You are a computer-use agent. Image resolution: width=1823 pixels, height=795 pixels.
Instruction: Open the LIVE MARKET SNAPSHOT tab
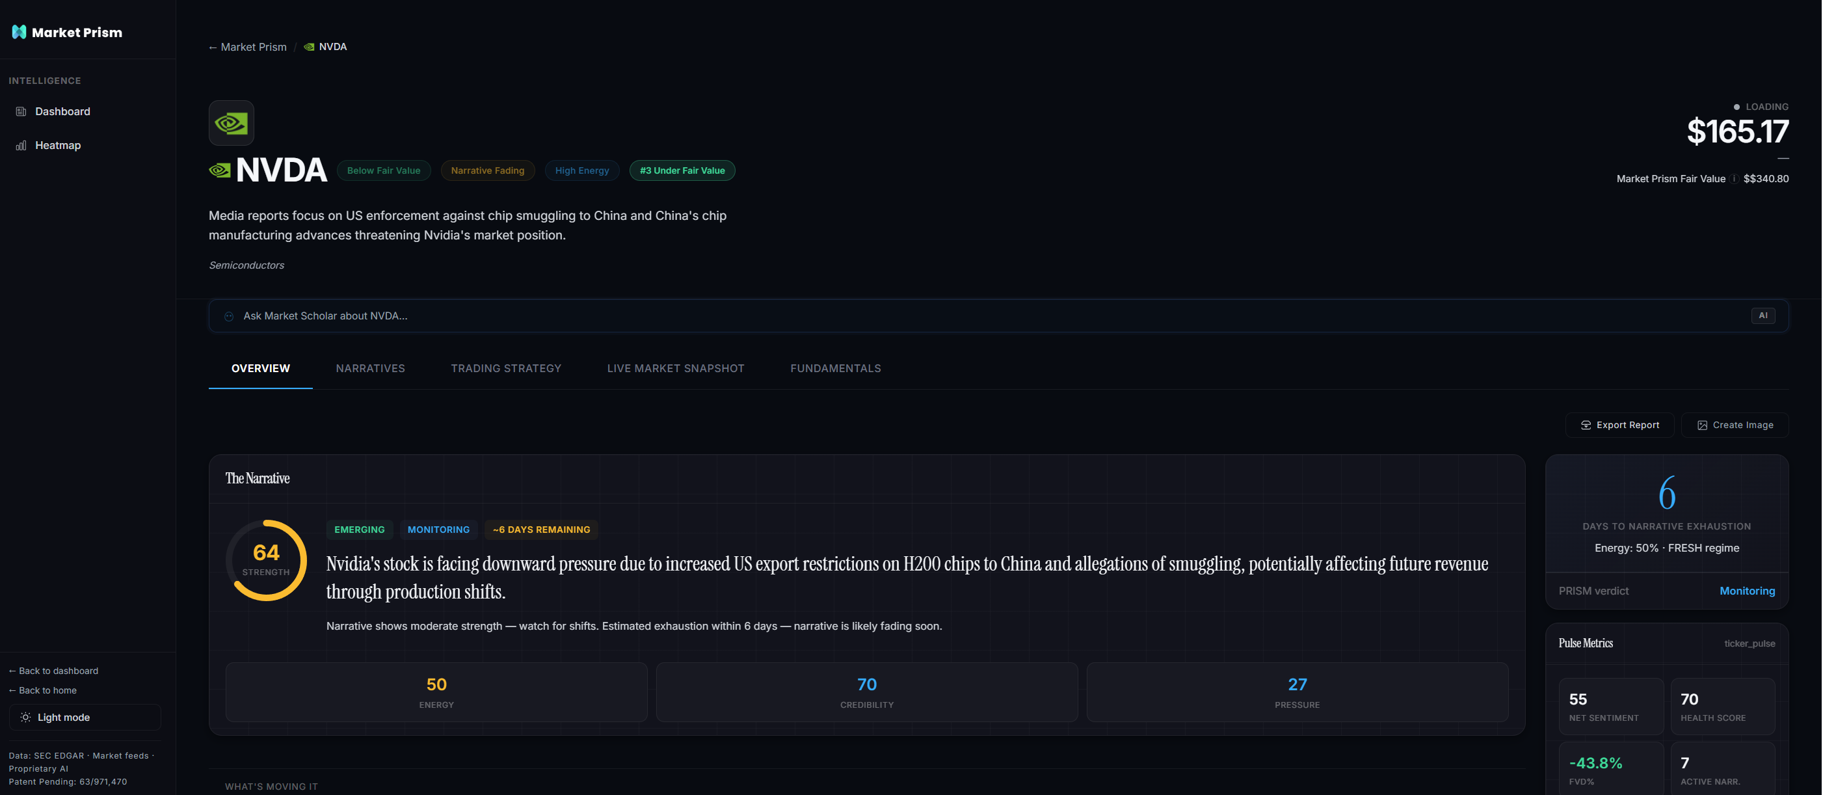point(675,368)
